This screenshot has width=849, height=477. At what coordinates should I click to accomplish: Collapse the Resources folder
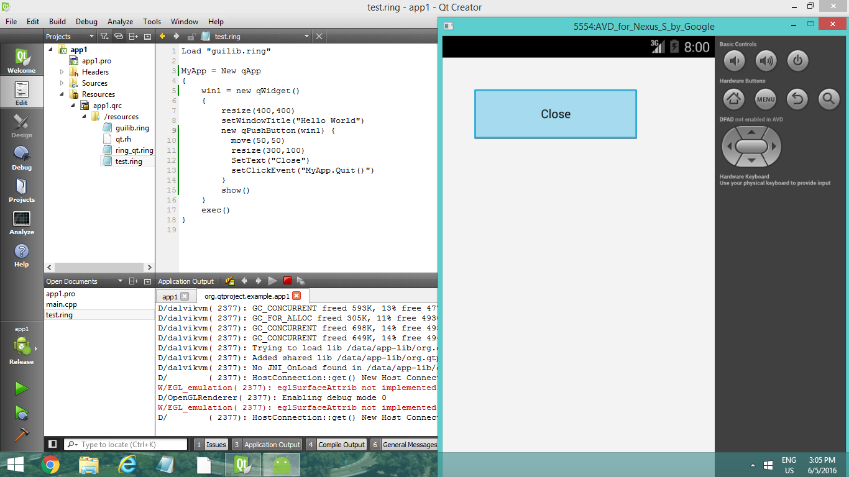pyautogui.click(x=62, y=94)
